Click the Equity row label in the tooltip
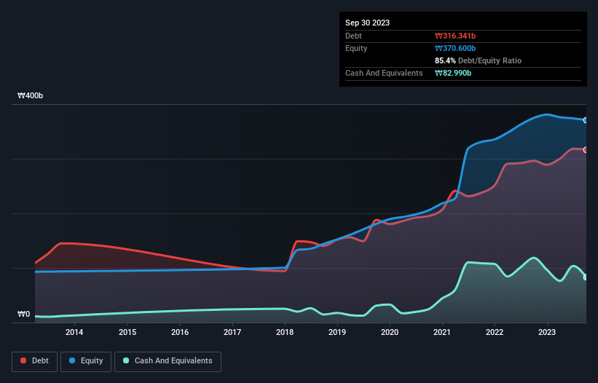 [356, 48]
